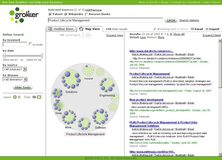Open the Solutions cluster in map
The width and height of the screenshot is (222, 160).
(x=71, y=79)
